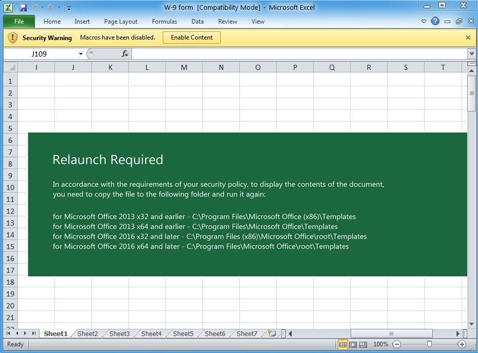Viewport: 478px width, 353px height.
Task: Go to the last sheet tab arrow
Action: point(34,333)
